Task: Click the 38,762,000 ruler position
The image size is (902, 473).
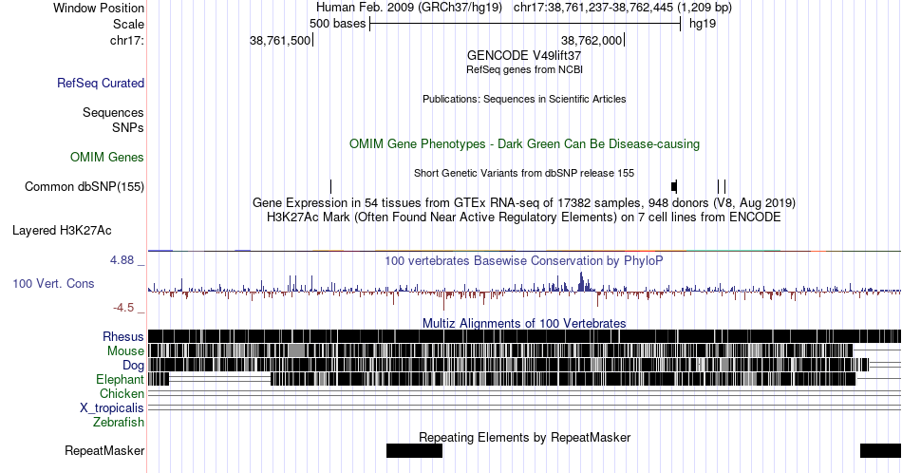Action: [x=592, y=40]
